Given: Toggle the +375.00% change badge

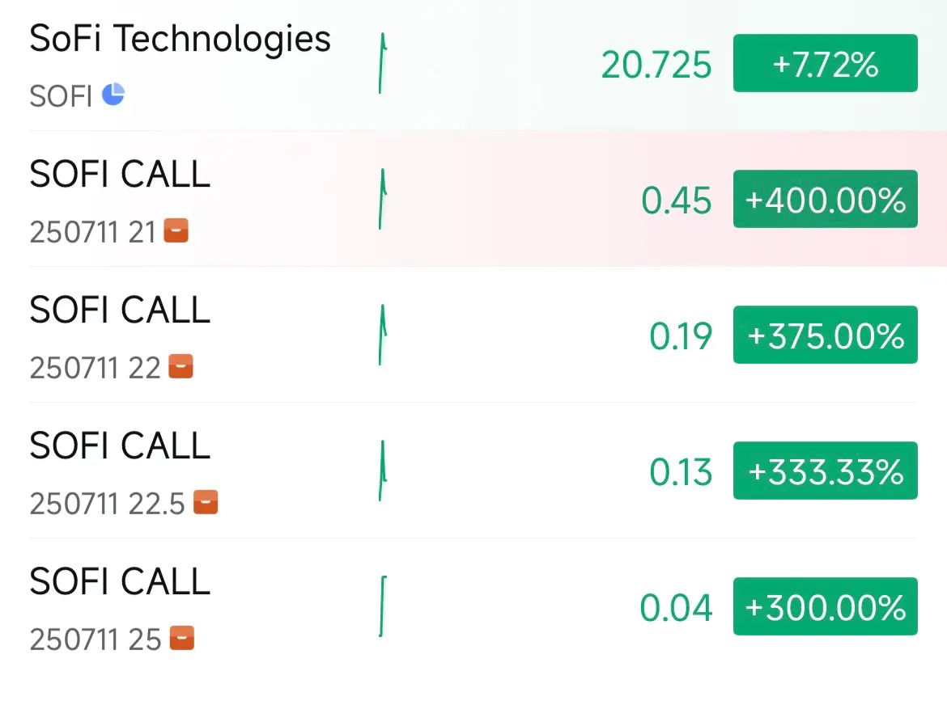Looking at the screenshot, I should point(825,335).
